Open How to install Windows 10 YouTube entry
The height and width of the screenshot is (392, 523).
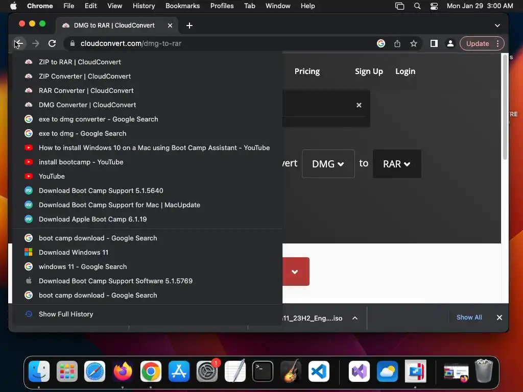147,148
